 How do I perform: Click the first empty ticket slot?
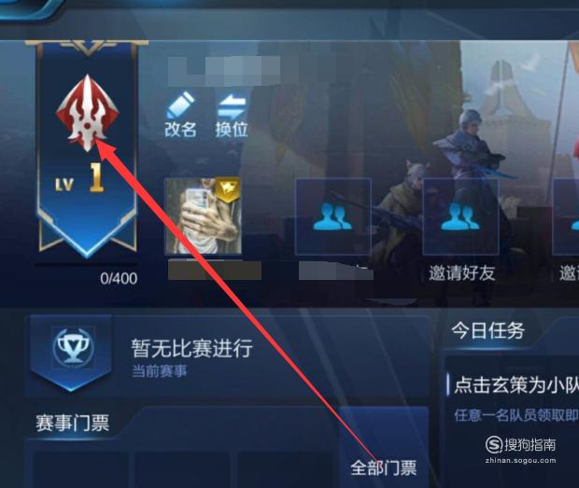click(x=82, y=470)
